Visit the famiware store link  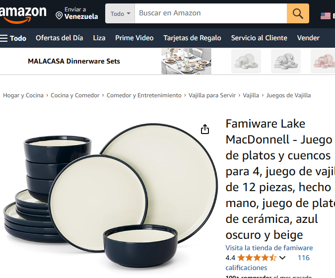(269, 248)
